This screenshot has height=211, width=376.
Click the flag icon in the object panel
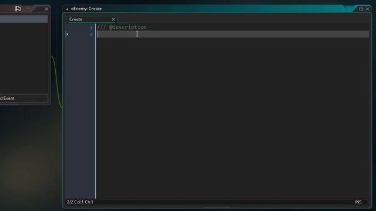pyautogui.click(x=18, y=9)
